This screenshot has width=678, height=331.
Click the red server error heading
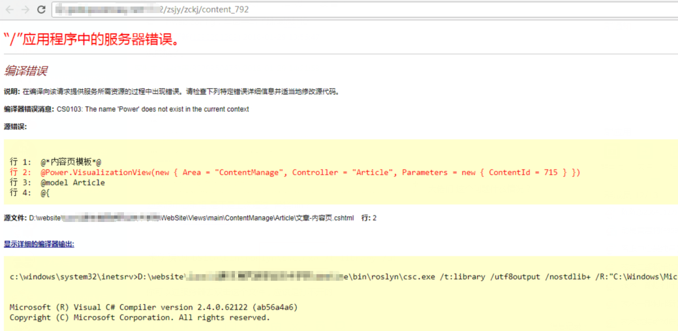point(91,39)
